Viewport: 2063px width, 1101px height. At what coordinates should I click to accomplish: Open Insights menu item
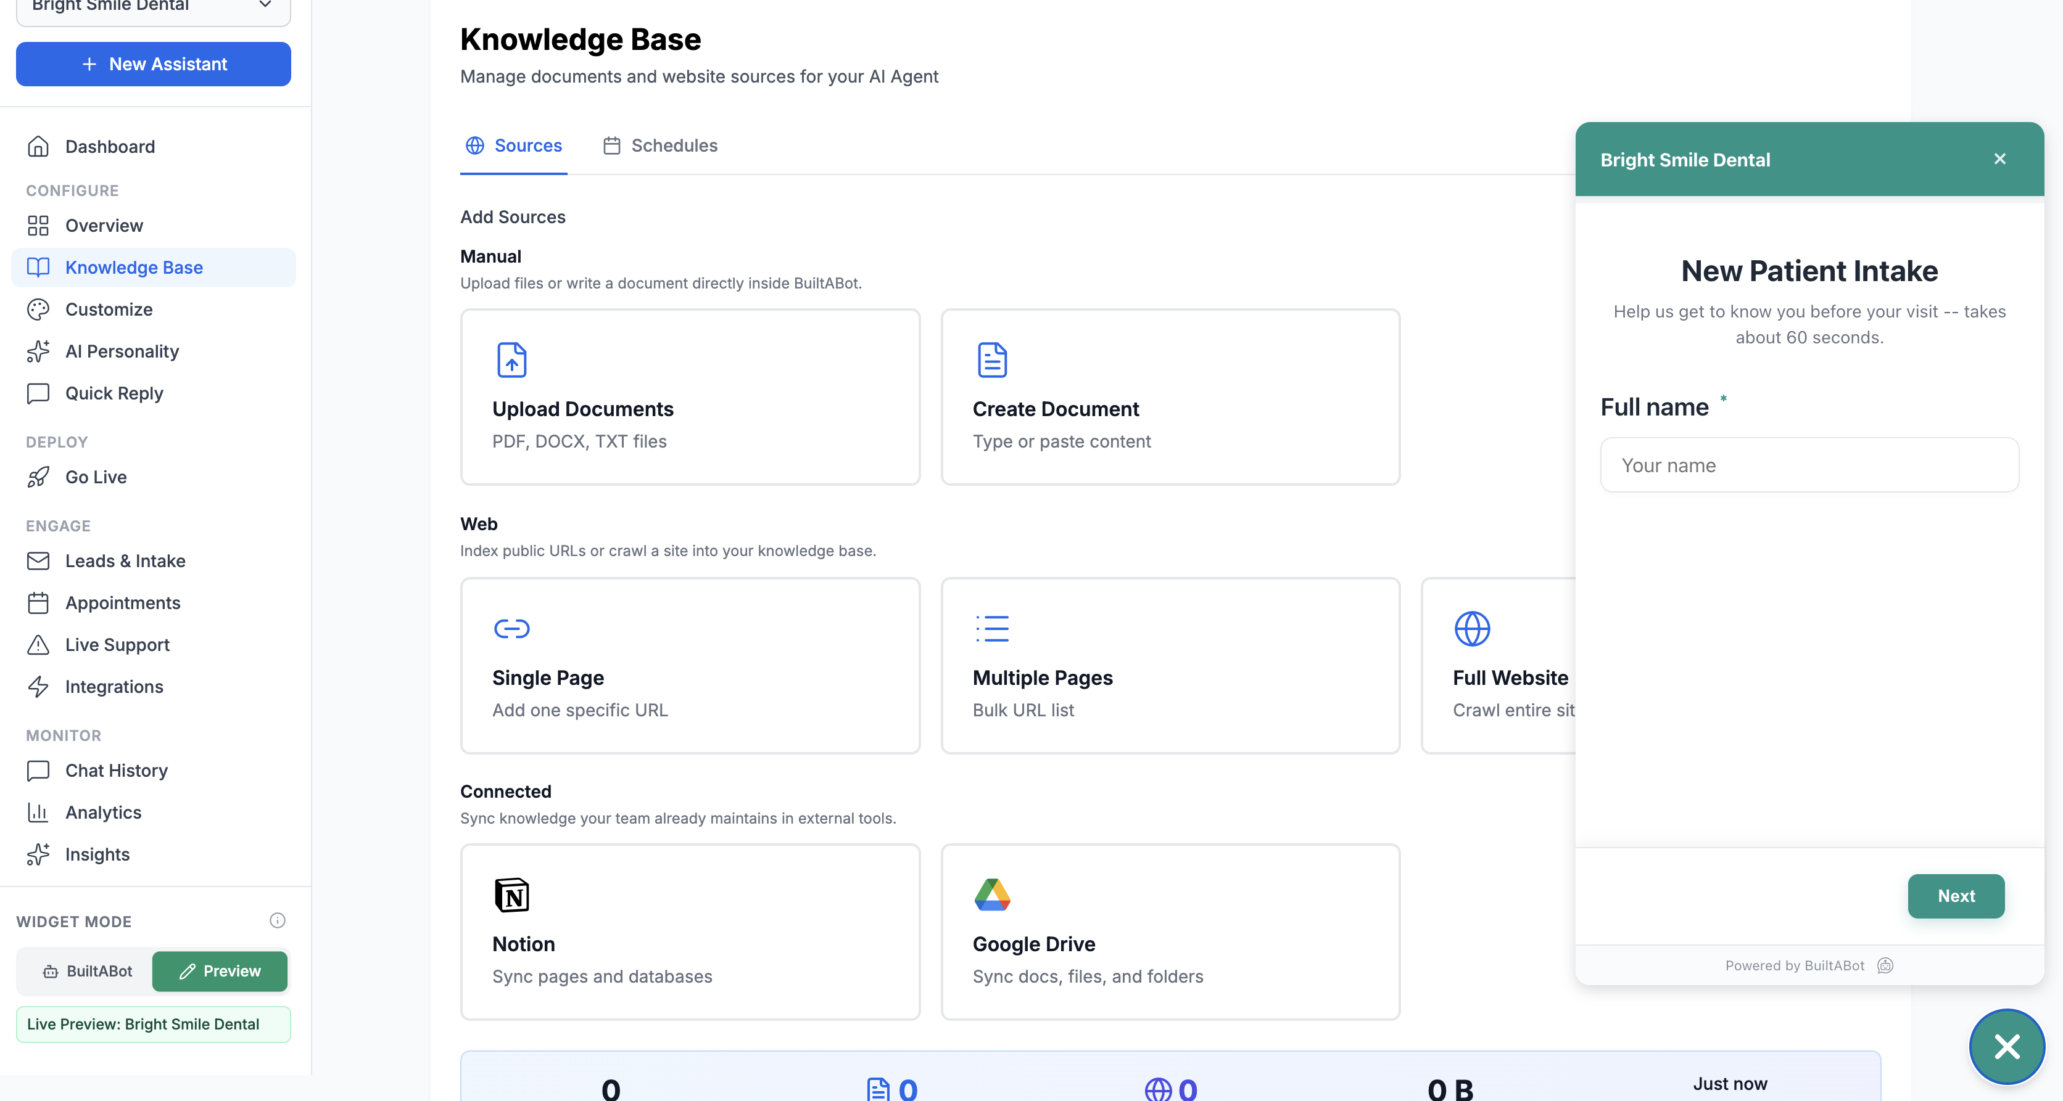coord(154,854)
